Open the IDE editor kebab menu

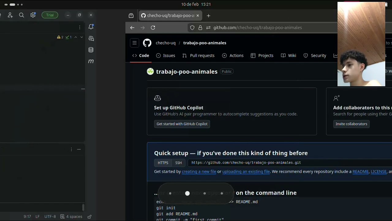tap(80, 27)
